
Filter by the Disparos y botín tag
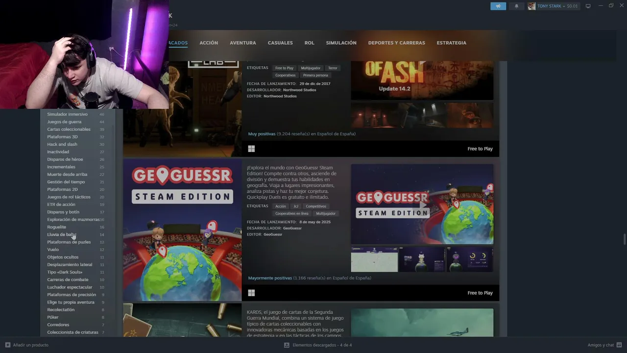tap(63, 212)
